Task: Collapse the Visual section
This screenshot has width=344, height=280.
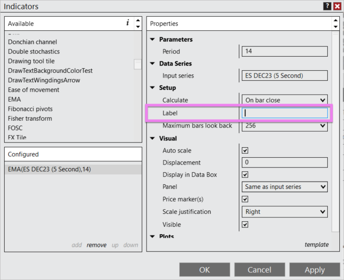Action: [x=153, y=138]
